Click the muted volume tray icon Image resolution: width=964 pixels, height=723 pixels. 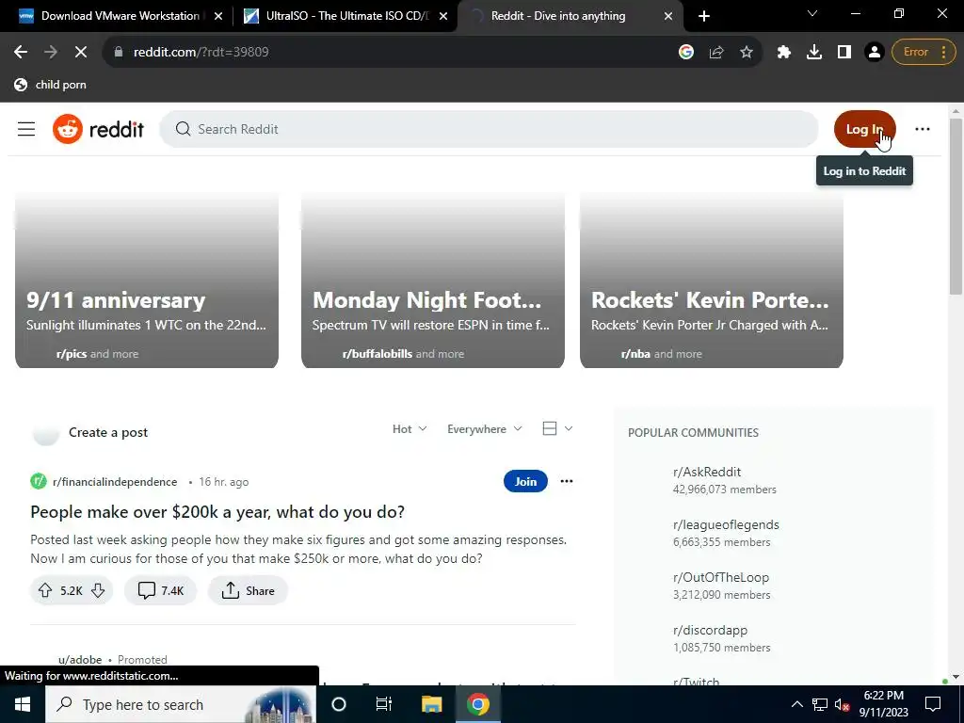click(x=842, y=704)
